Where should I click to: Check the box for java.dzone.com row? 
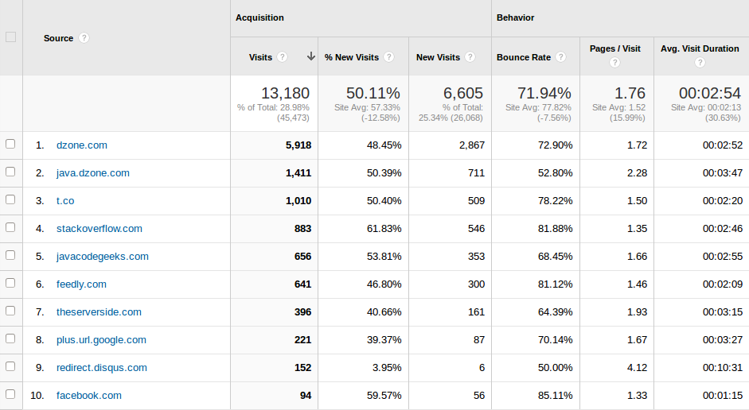click(x=10, y=172)
